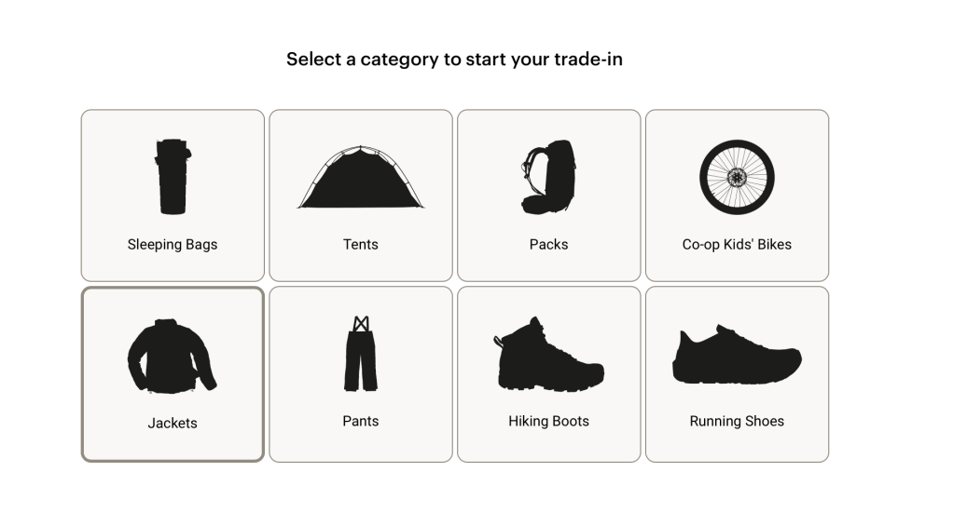953x526 pixels.
Task: Click the tent silhouette icon
Action: (361, 178)
